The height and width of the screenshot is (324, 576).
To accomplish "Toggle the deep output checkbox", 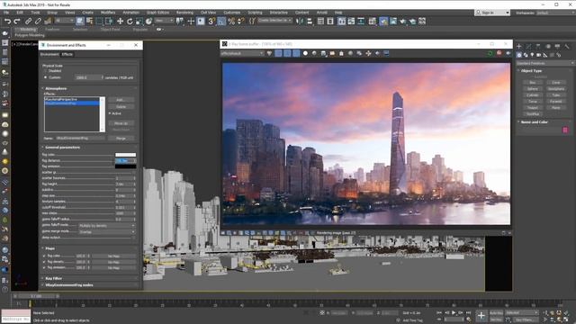I will (x=134, y=238).
